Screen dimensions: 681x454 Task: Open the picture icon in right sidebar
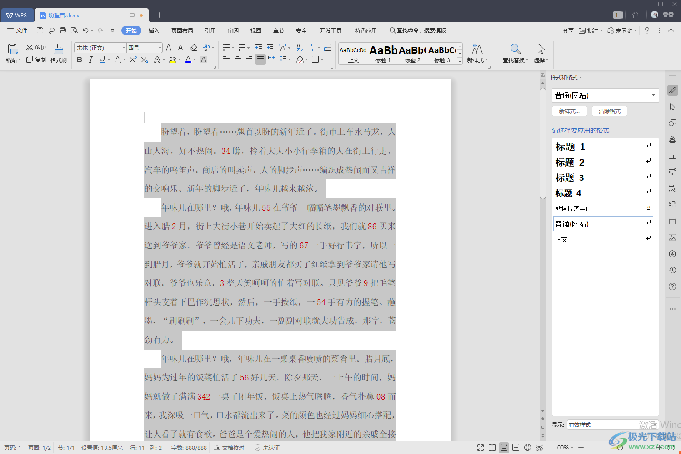coord(672,237)
